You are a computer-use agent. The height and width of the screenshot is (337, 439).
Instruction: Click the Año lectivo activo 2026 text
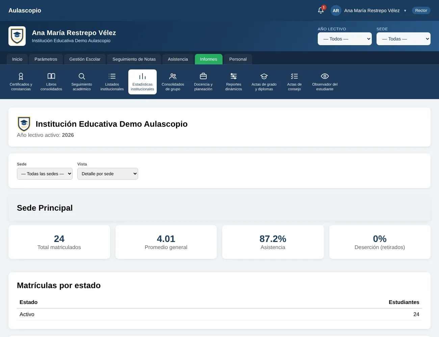[x=45, y=135]
